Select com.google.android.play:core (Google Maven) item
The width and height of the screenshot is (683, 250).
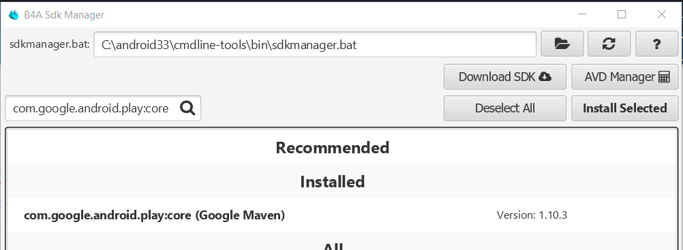click(341, 215)
